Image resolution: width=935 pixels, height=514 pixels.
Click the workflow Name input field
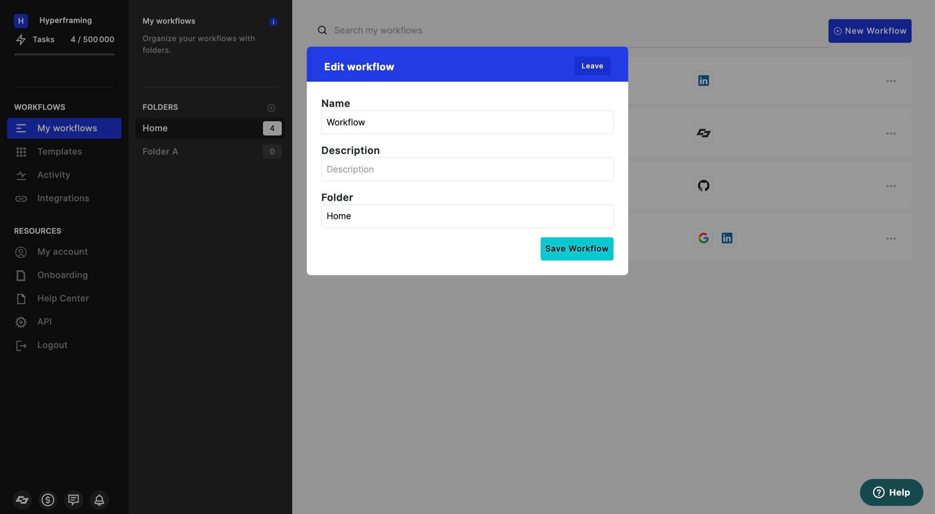(467, 122)
